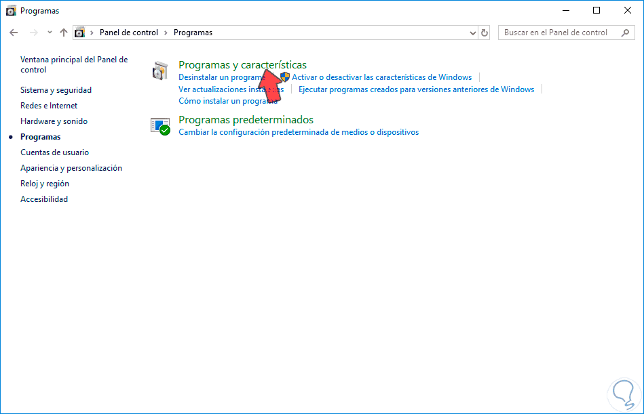Go back with the back arrow

(x=14, y=33)
